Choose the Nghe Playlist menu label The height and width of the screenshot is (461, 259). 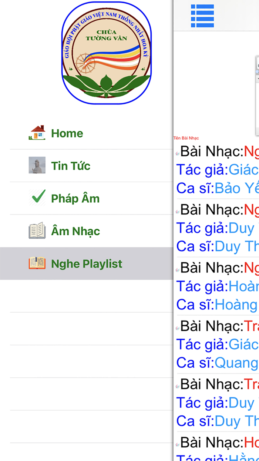coord(87,264)
